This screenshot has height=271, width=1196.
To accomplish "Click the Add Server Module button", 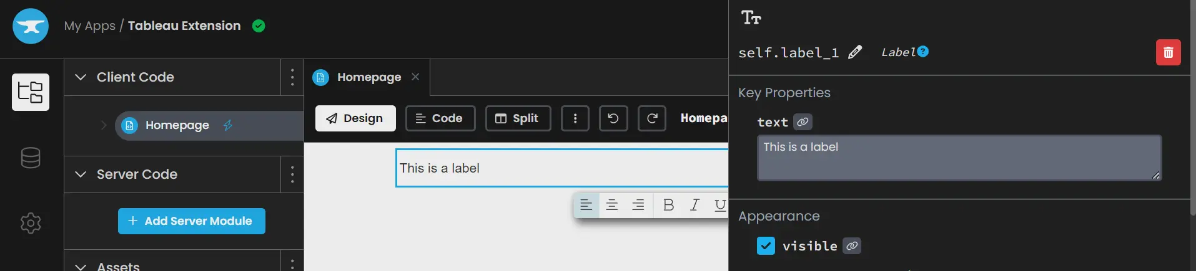I will coord(192,221).
